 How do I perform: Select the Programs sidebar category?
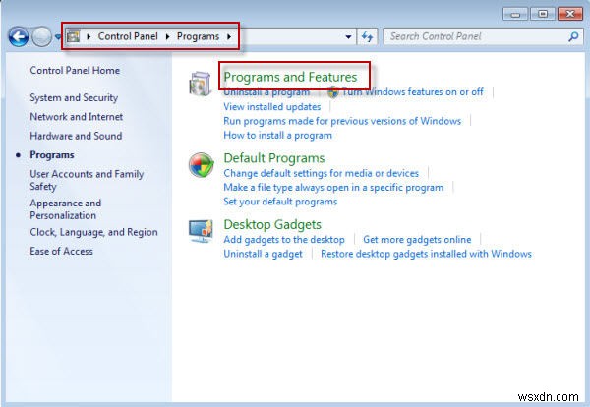point(52,155)
